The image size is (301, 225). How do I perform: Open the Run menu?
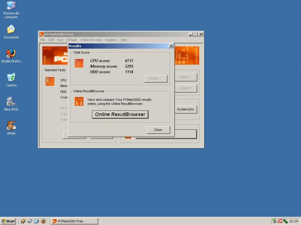pyautogui.click(x=60, y=40)
